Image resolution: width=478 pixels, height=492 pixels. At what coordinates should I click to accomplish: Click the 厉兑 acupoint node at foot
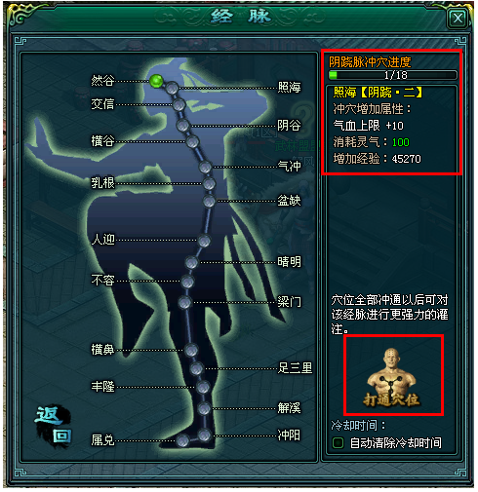[x=182, y=440]
